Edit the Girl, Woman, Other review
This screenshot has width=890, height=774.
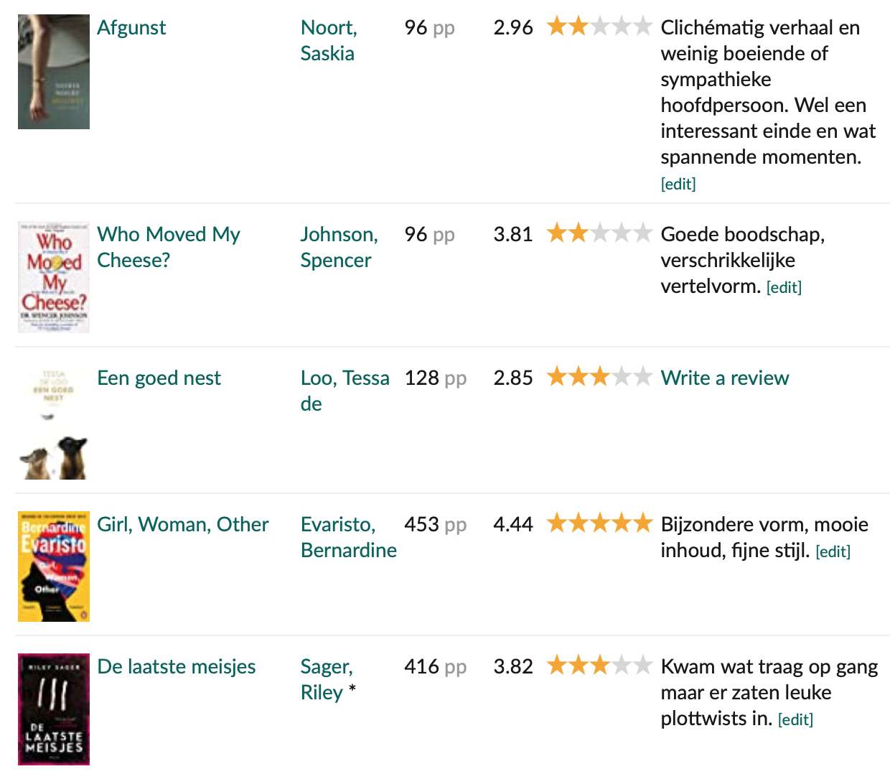click(x=833, y=551)
